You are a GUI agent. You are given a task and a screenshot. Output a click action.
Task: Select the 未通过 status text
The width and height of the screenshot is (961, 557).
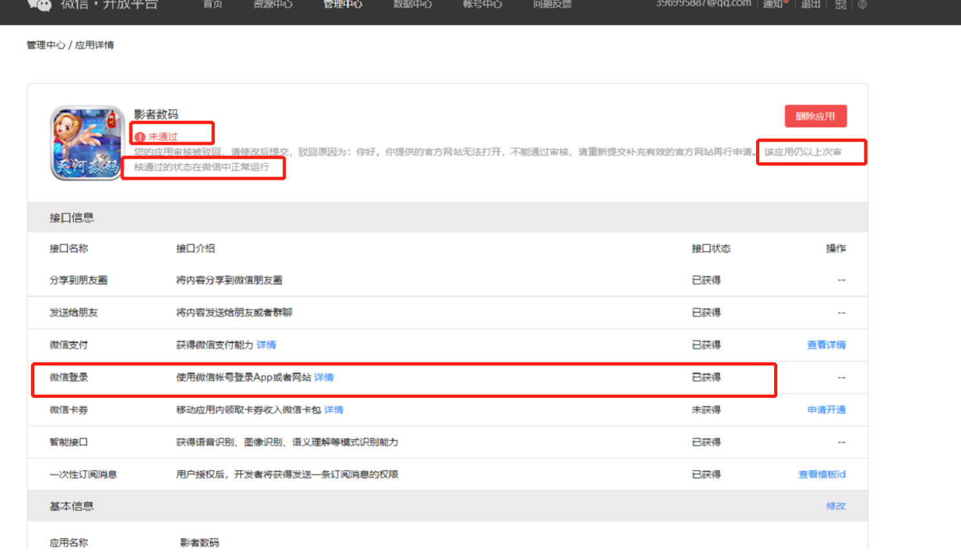pos(163,137)
